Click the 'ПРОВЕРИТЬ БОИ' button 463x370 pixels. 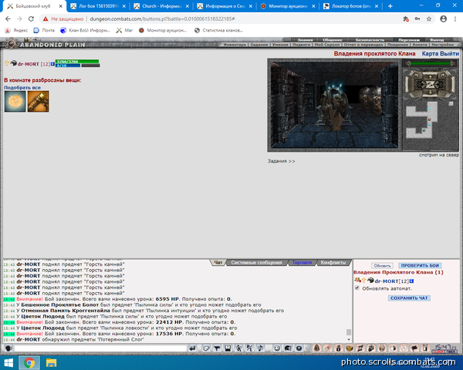tap(420, 265)
